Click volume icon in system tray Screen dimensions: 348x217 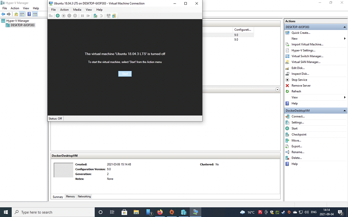(x=307, y=212)
